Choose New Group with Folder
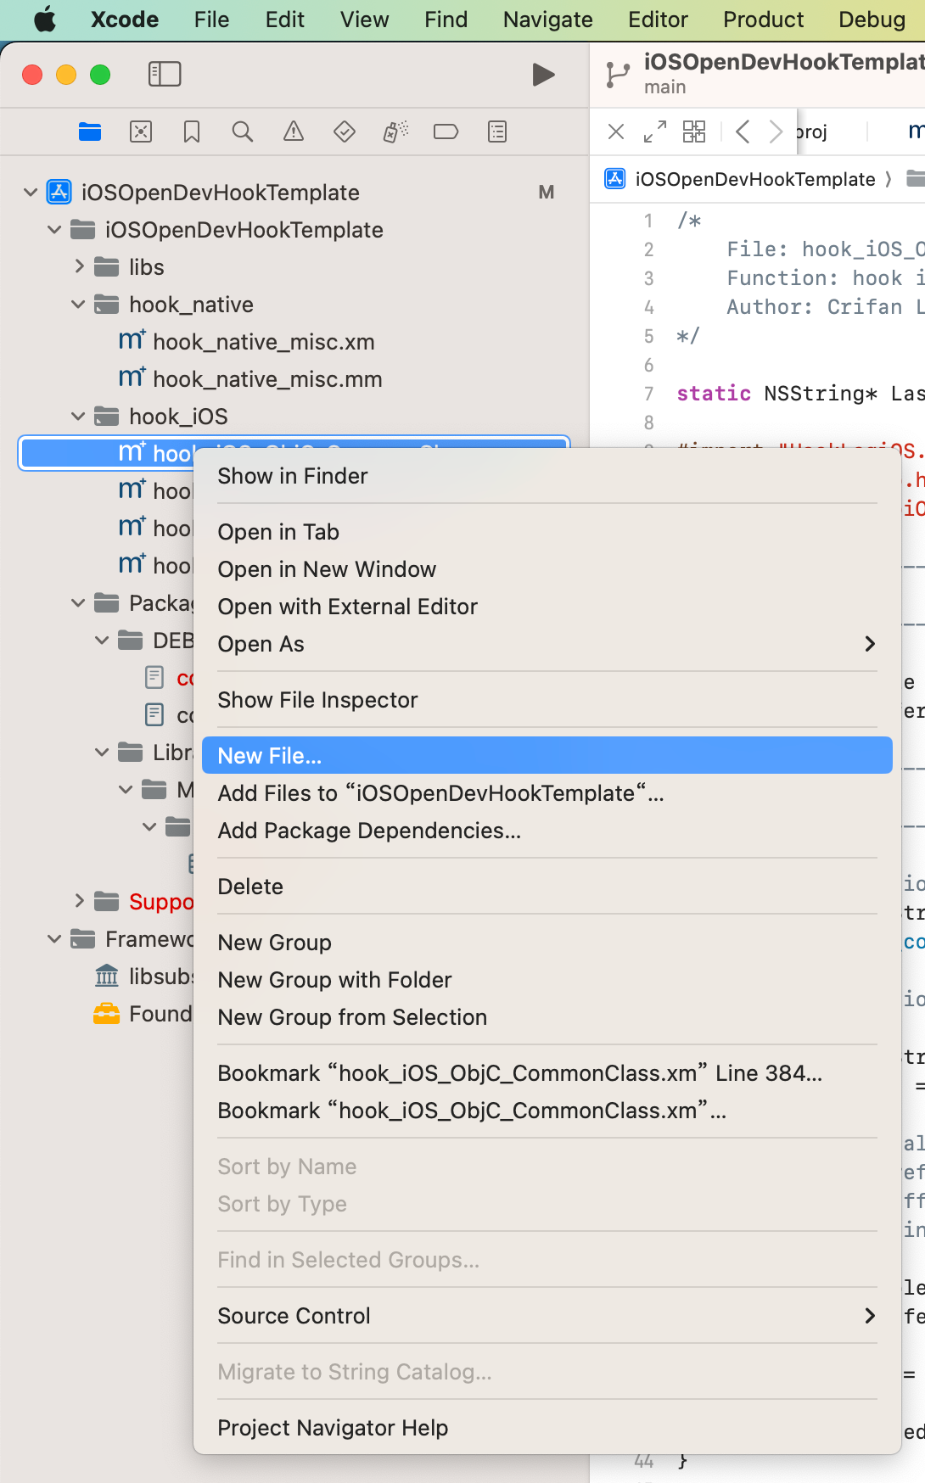This screenshot has height=1483, width=925. click(547, 980)
